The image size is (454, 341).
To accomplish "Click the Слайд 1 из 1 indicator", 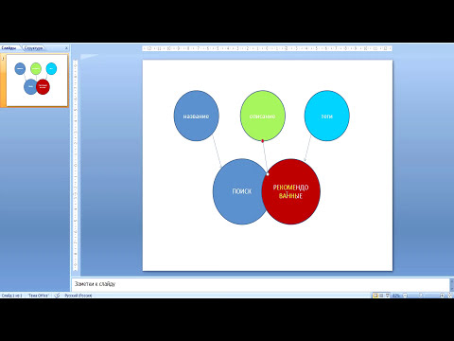I will coord(12,296).
